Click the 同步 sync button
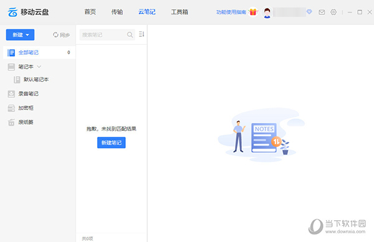The image size is (374, 242). click(61, 35)
